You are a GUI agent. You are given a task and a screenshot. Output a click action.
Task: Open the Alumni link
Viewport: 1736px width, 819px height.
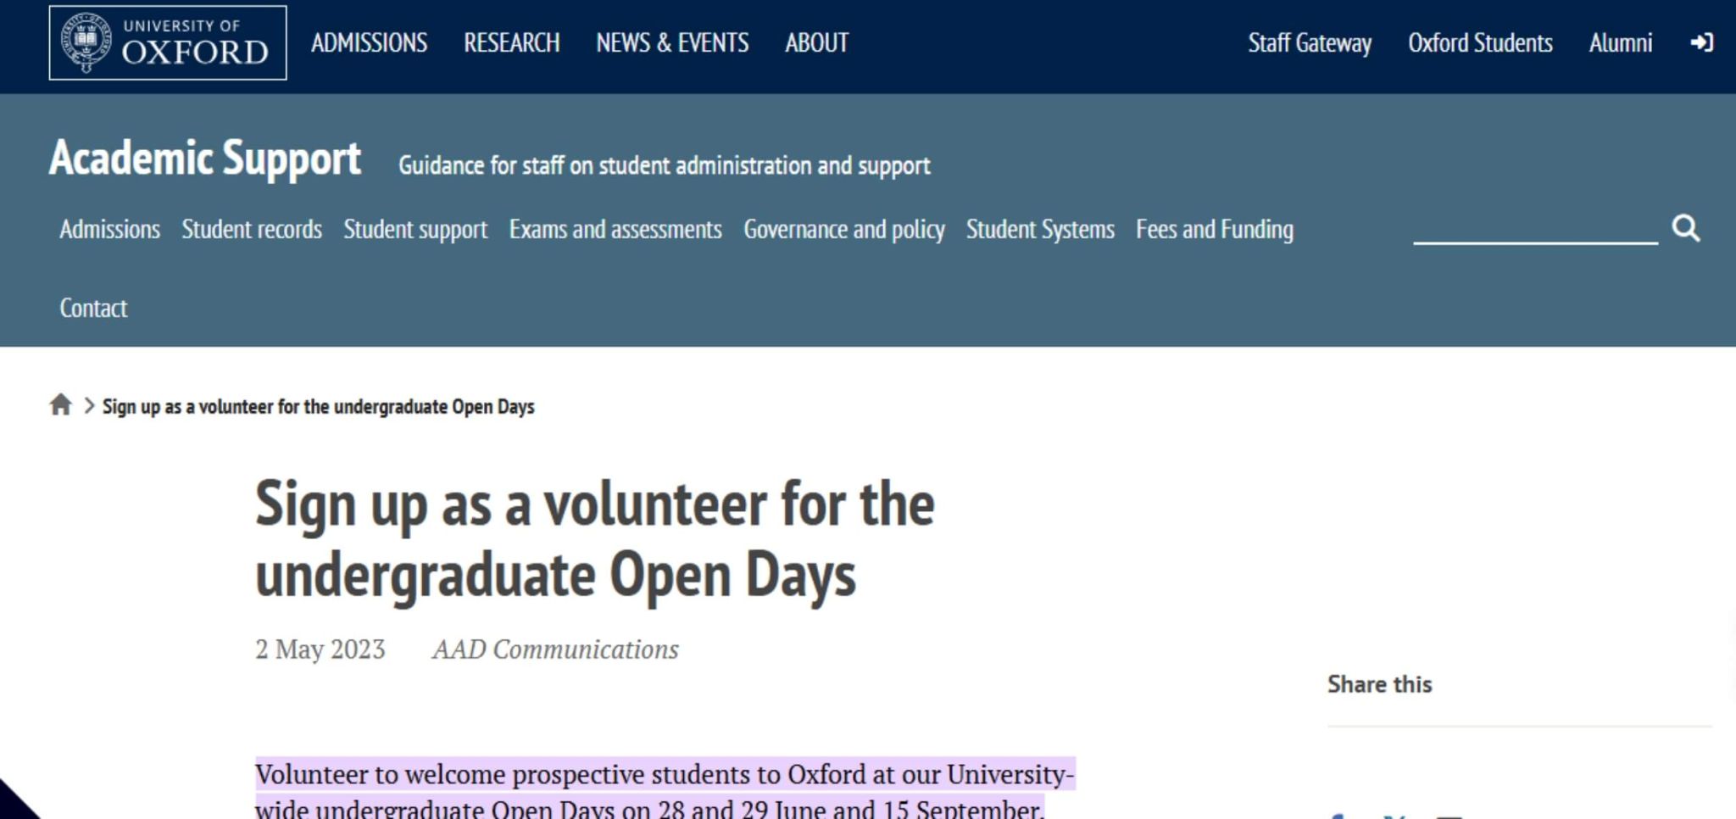click(x=1620, y=42)
